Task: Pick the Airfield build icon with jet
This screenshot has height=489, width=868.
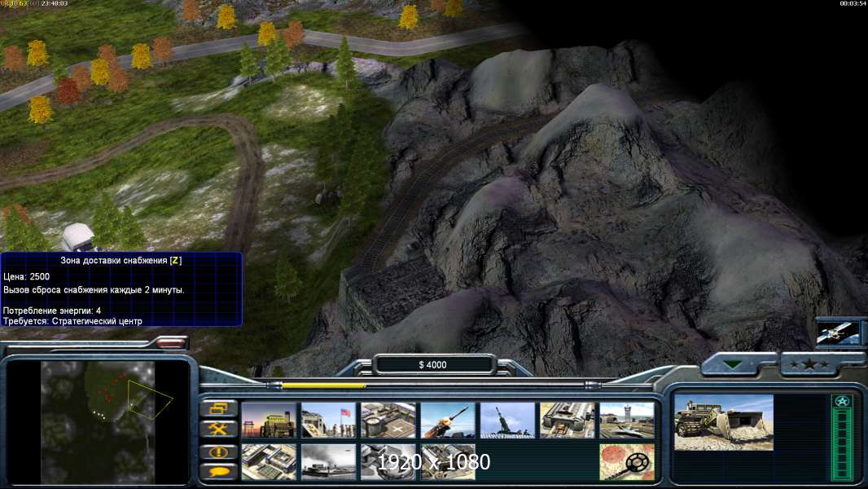Action: tap(627, 421)
